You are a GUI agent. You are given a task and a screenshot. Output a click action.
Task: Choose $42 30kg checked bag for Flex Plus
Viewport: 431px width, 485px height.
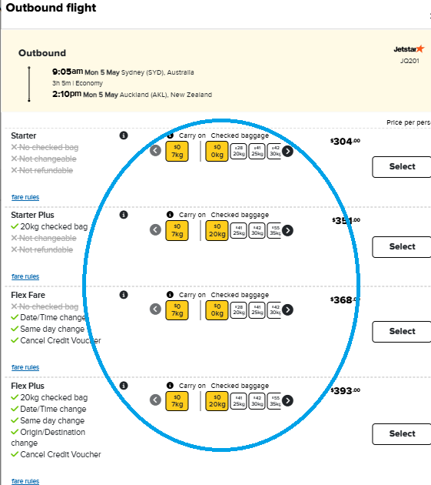(257, 401)
